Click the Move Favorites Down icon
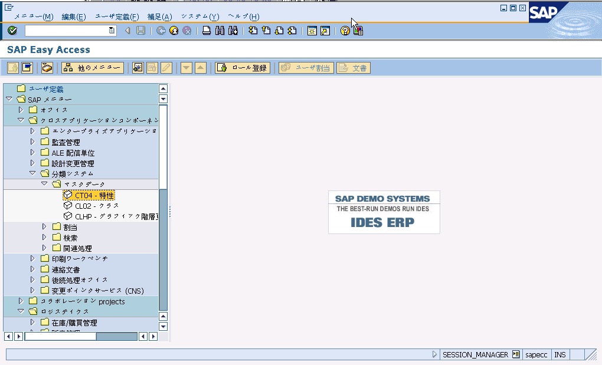This screenshot has width=602, height=365. pyautogui.click(x=186, y=68)
